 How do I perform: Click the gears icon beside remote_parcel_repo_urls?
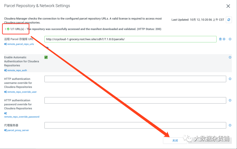coord(5,44)
